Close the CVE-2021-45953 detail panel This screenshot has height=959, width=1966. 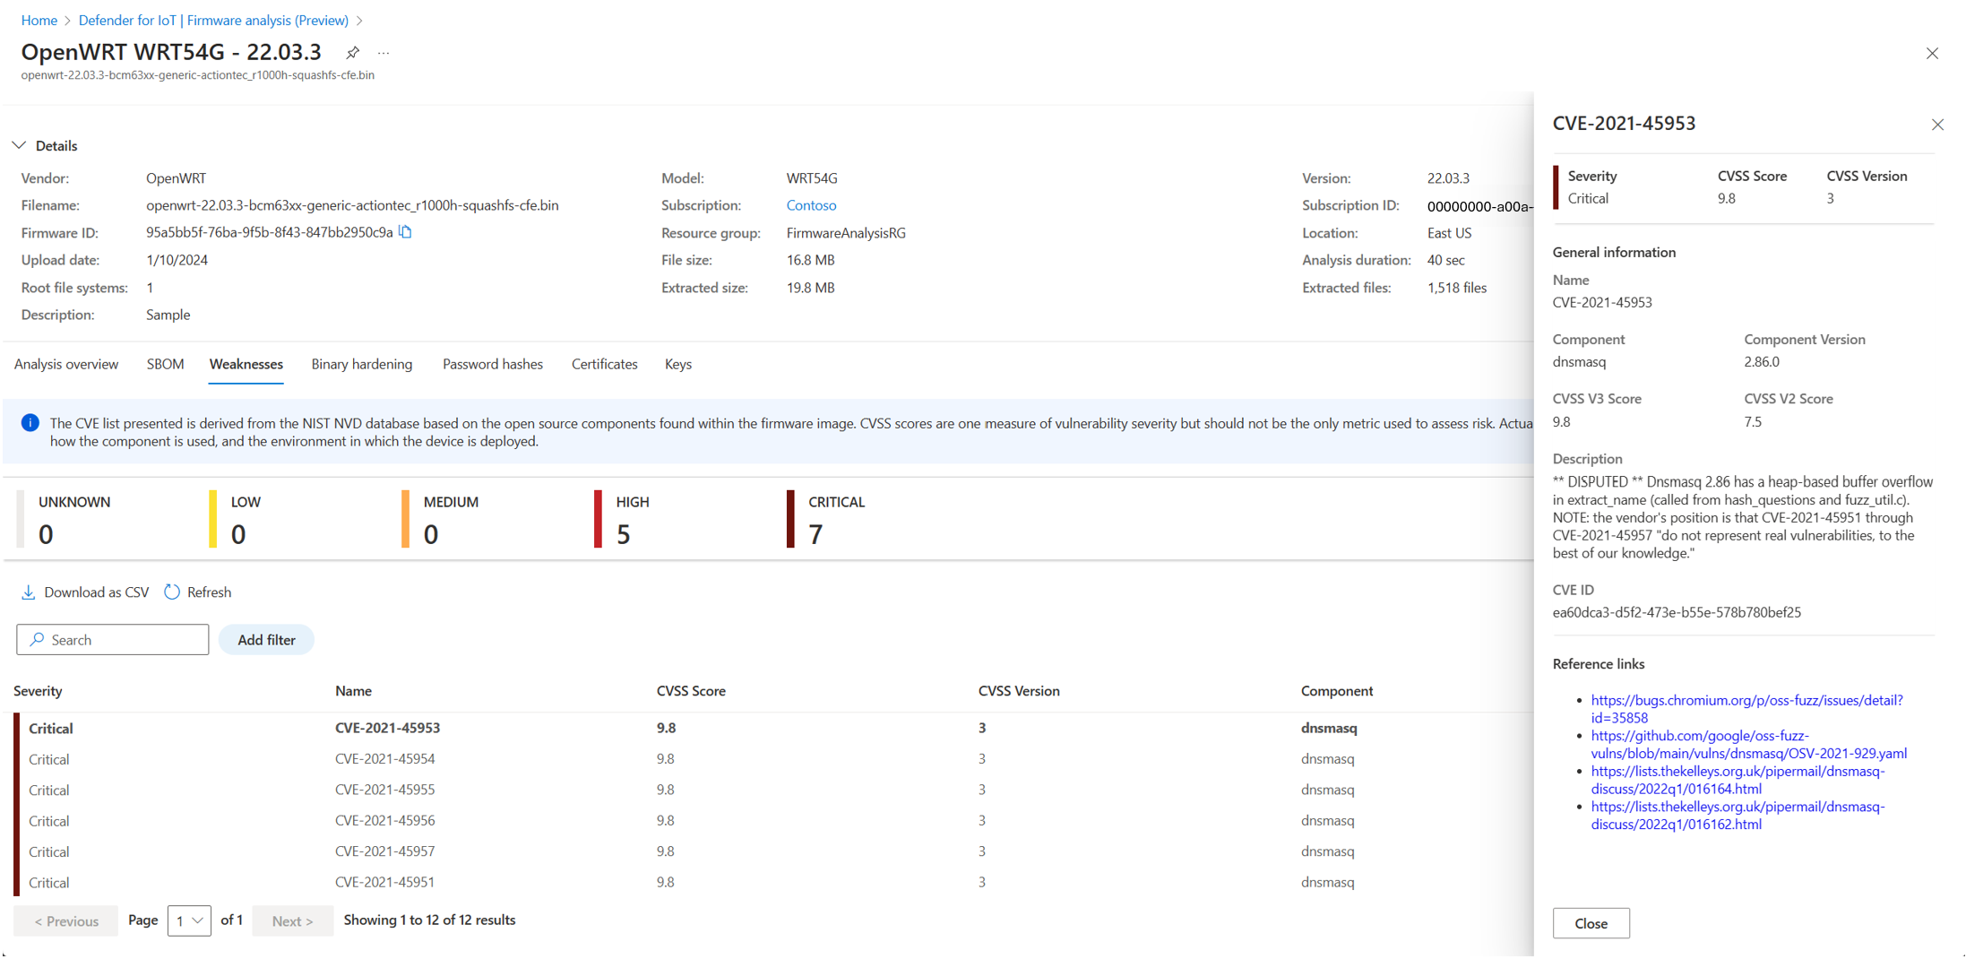[1937, 125]
